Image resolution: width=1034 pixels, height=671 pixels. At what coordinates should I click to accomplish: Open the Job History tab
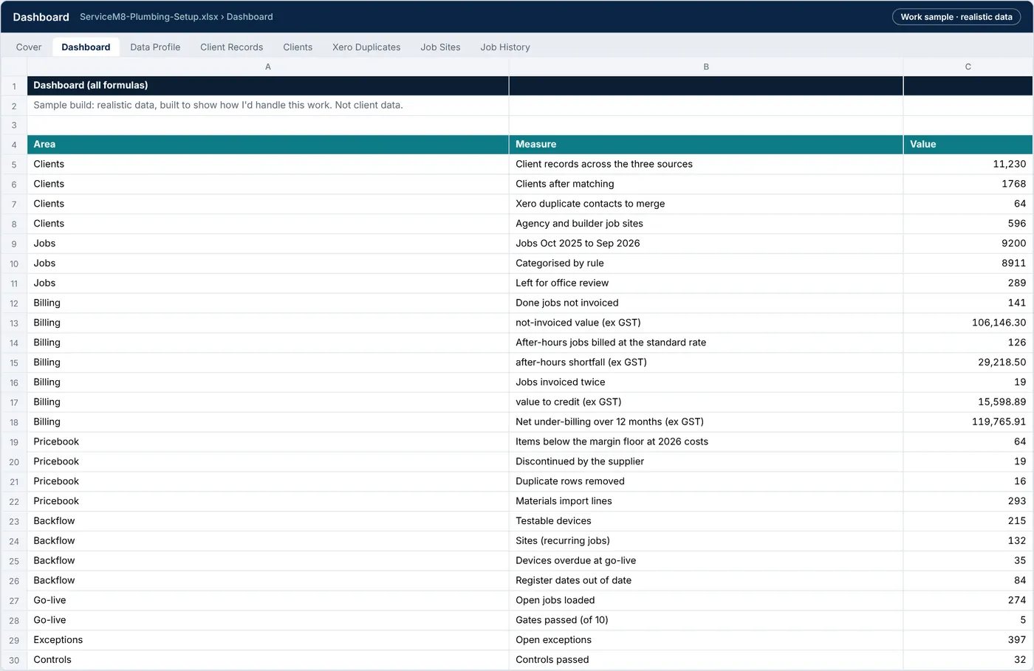coord(505,47)
